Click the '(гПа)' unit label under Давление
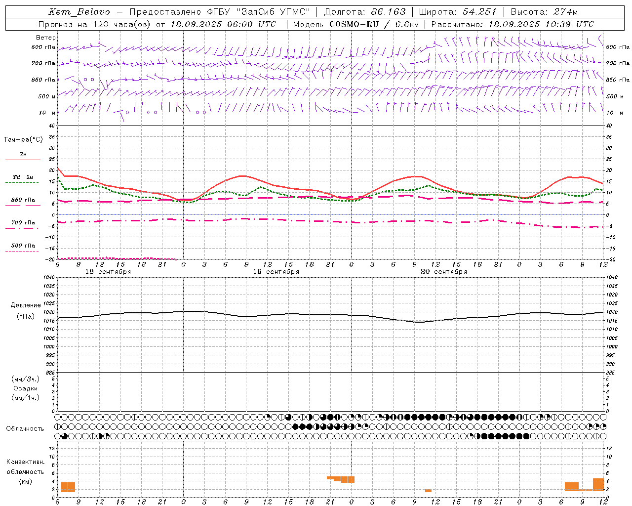 click(x=26, y=317)
